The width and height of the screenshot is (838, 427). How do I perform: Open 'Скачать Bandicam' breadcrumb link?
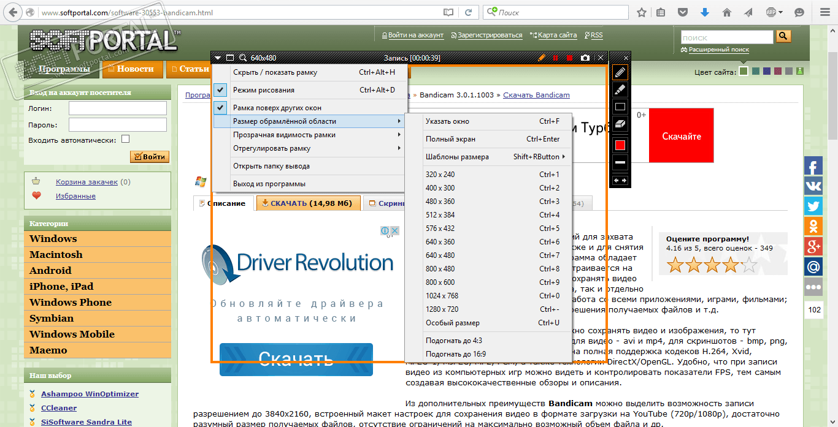pos(536,95)
